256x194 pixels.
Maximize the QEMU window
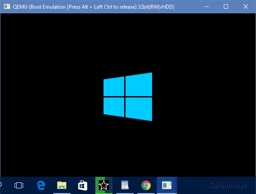click(226, 6)
